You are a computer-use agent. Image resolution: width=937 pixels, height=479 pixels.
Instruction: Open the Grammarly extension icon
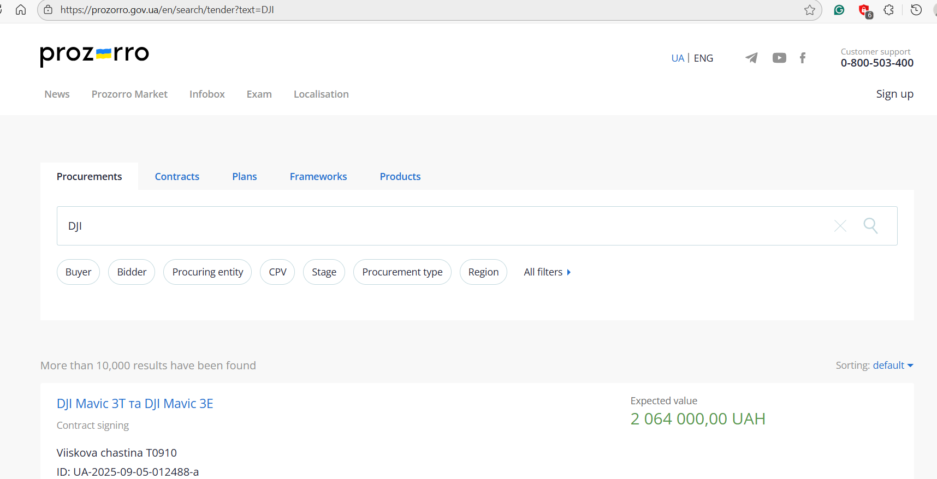click(839, 10)
